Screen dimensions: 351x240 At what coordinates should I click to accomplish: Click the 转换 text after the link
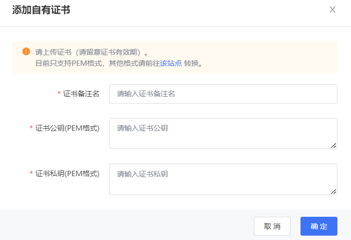[191, 63]
